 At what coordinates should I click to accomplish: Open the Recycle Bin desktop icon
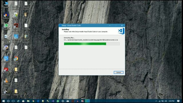(x=6, y=37)
